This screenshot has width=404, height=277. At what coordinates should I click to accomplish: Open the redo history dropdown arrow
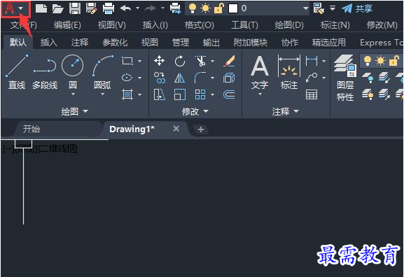(163, 8)
